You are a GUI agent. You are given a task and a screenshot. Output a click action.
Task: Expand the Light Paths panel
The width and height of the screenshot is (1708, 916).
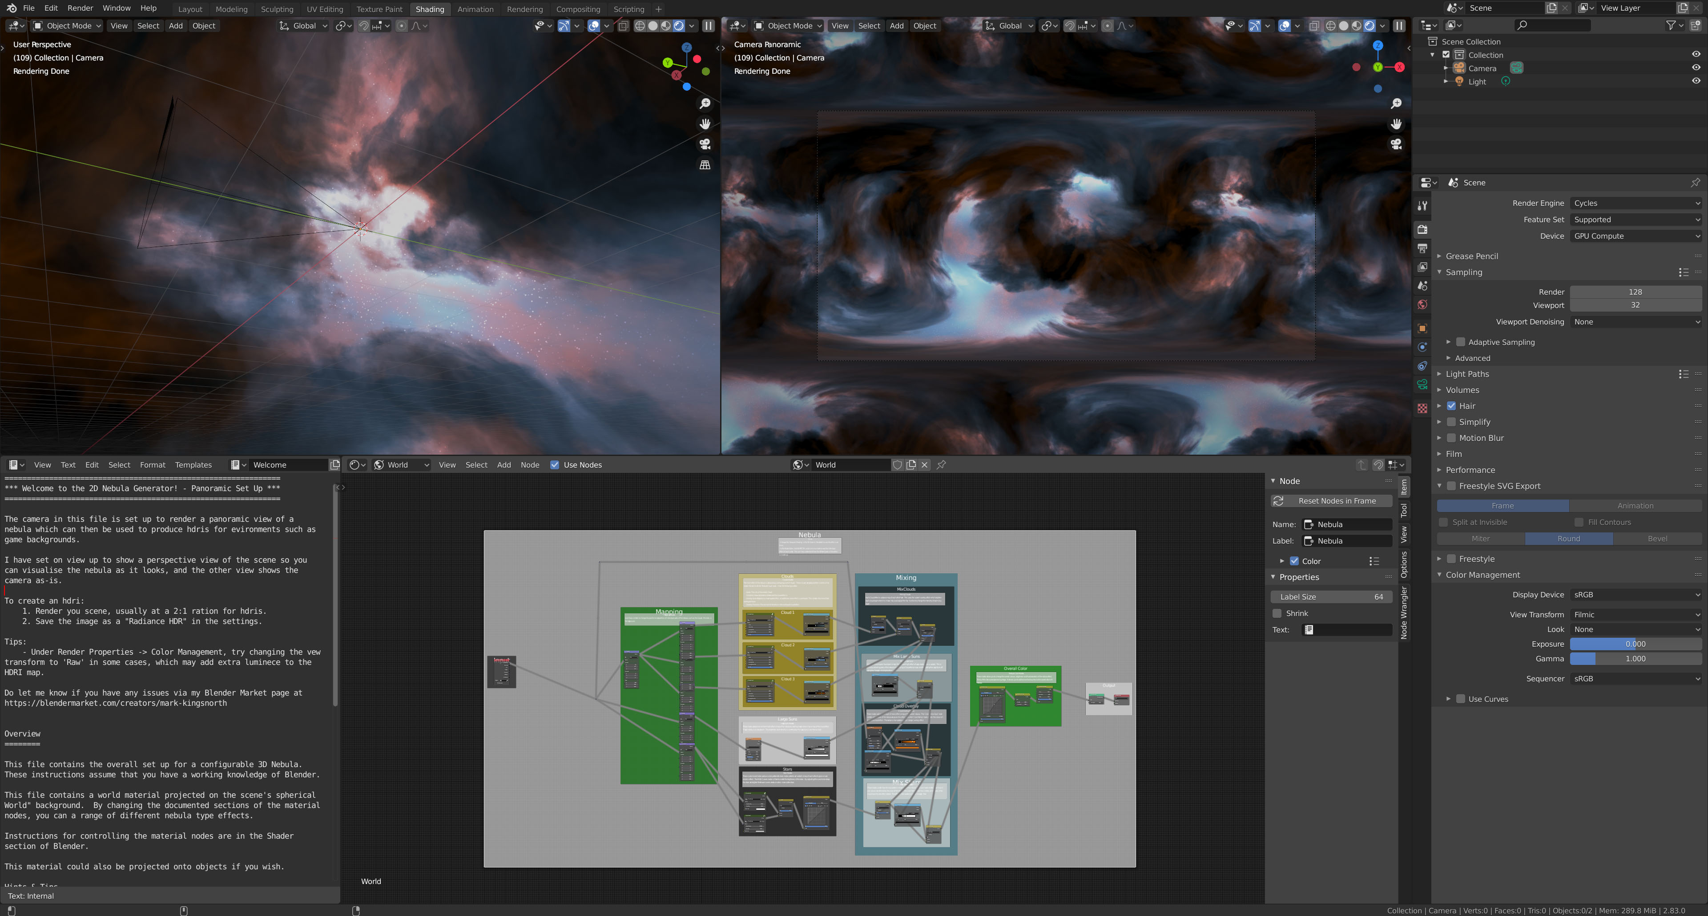tap(1467, 374)
